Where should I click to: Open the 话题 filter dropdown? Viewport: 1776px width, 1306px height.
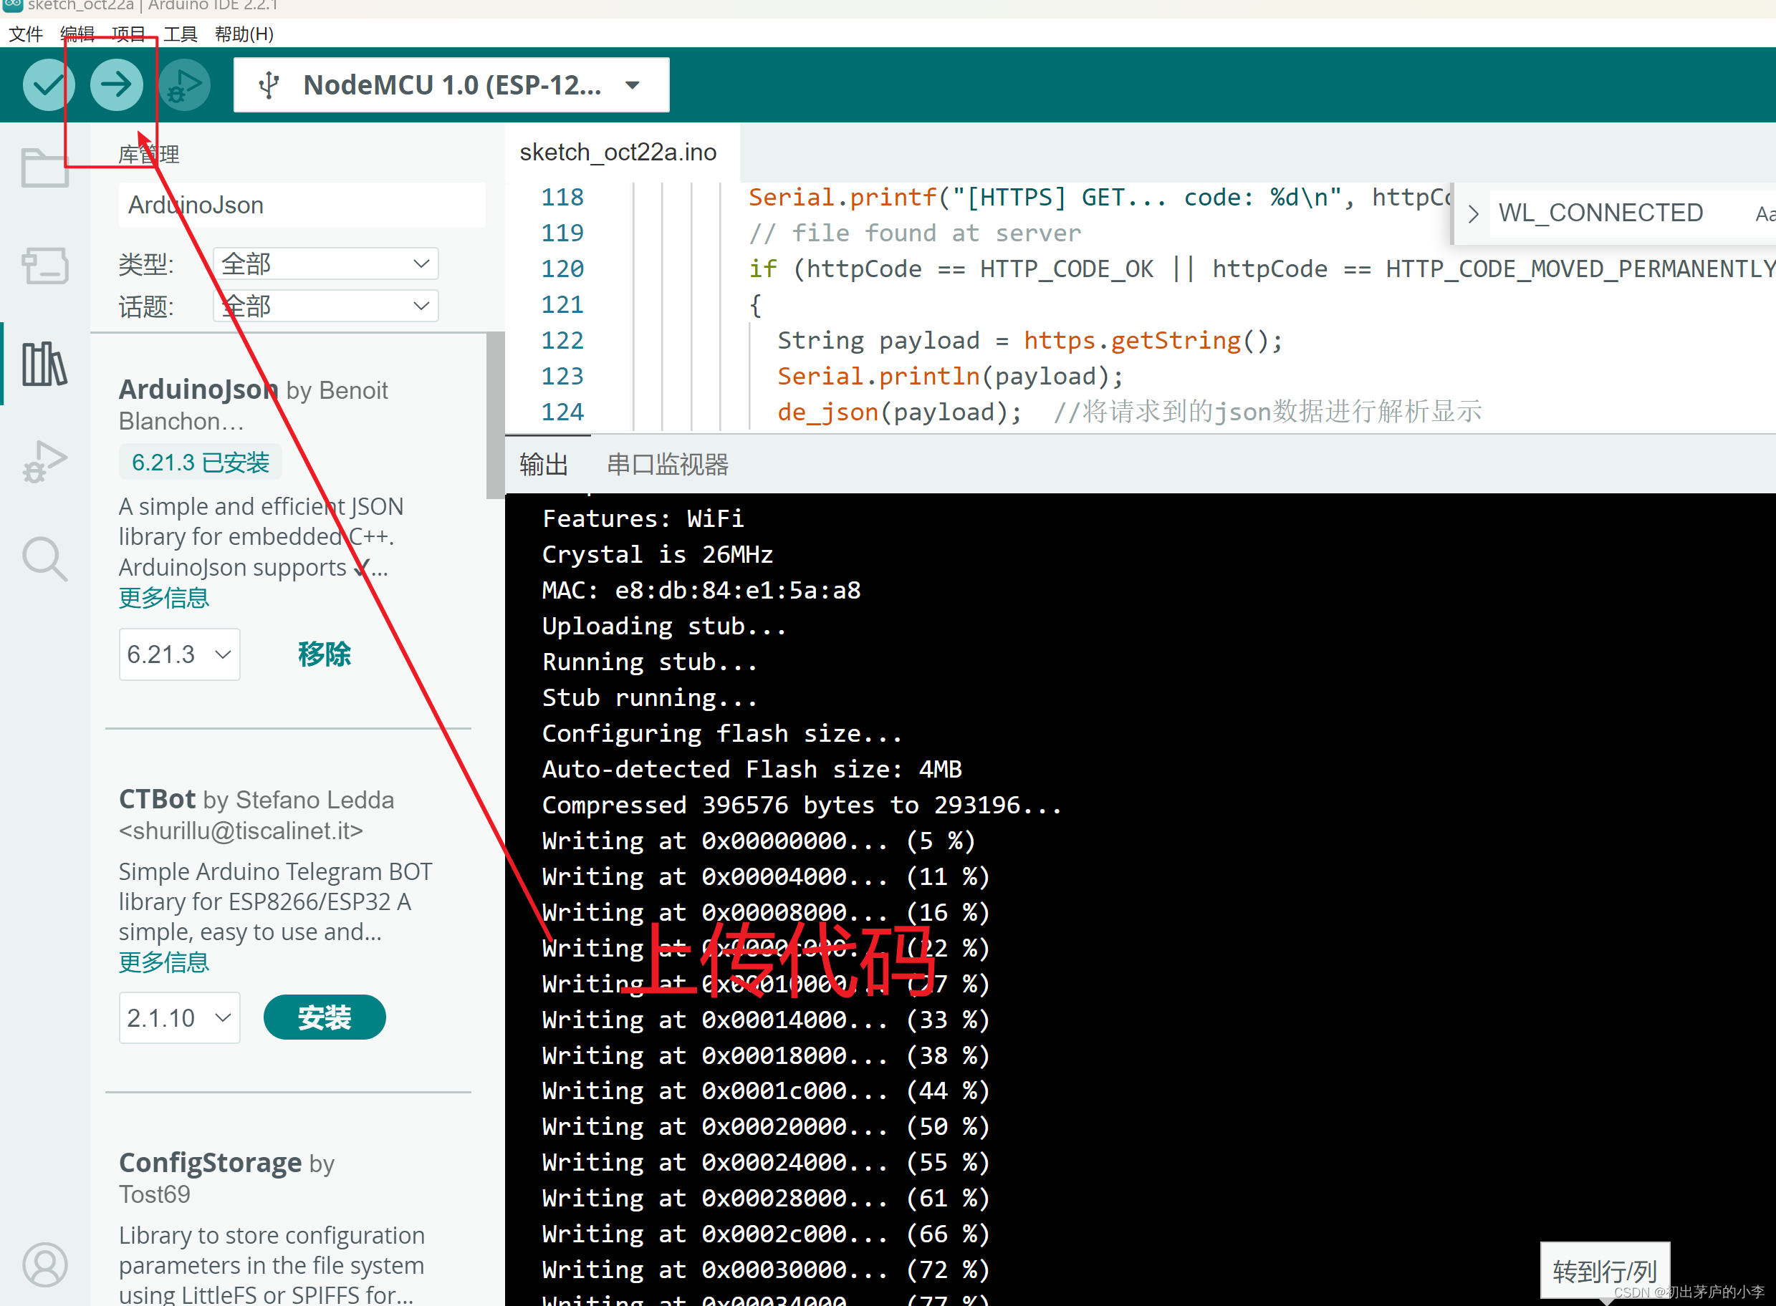tap(326, 306)
